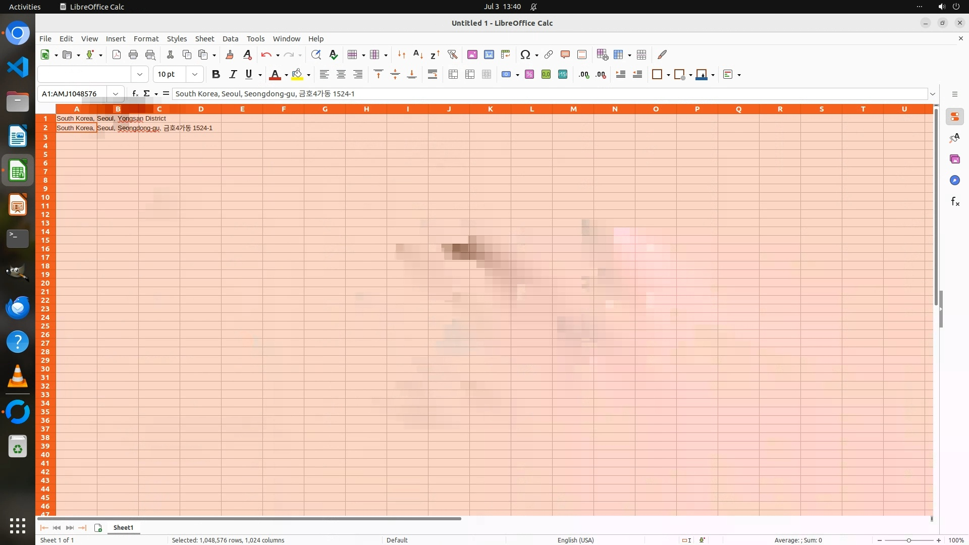Viewport: 969px width, 545px height.
Task: Click the Merge and Center Cells icon
Action: pos(453,75)
